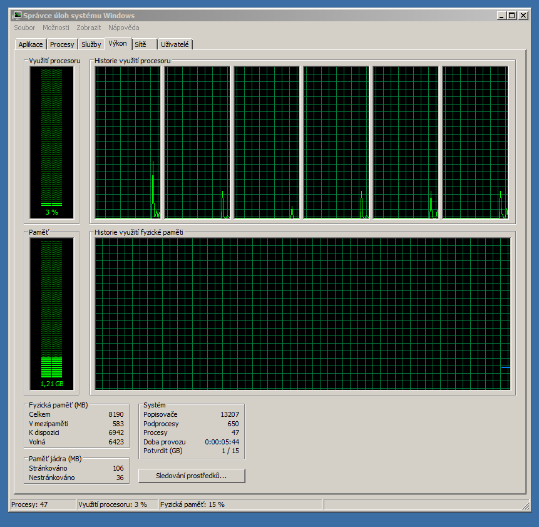Click the V mezipaměti value 583

pyautogui.click(x=118, y=424)
